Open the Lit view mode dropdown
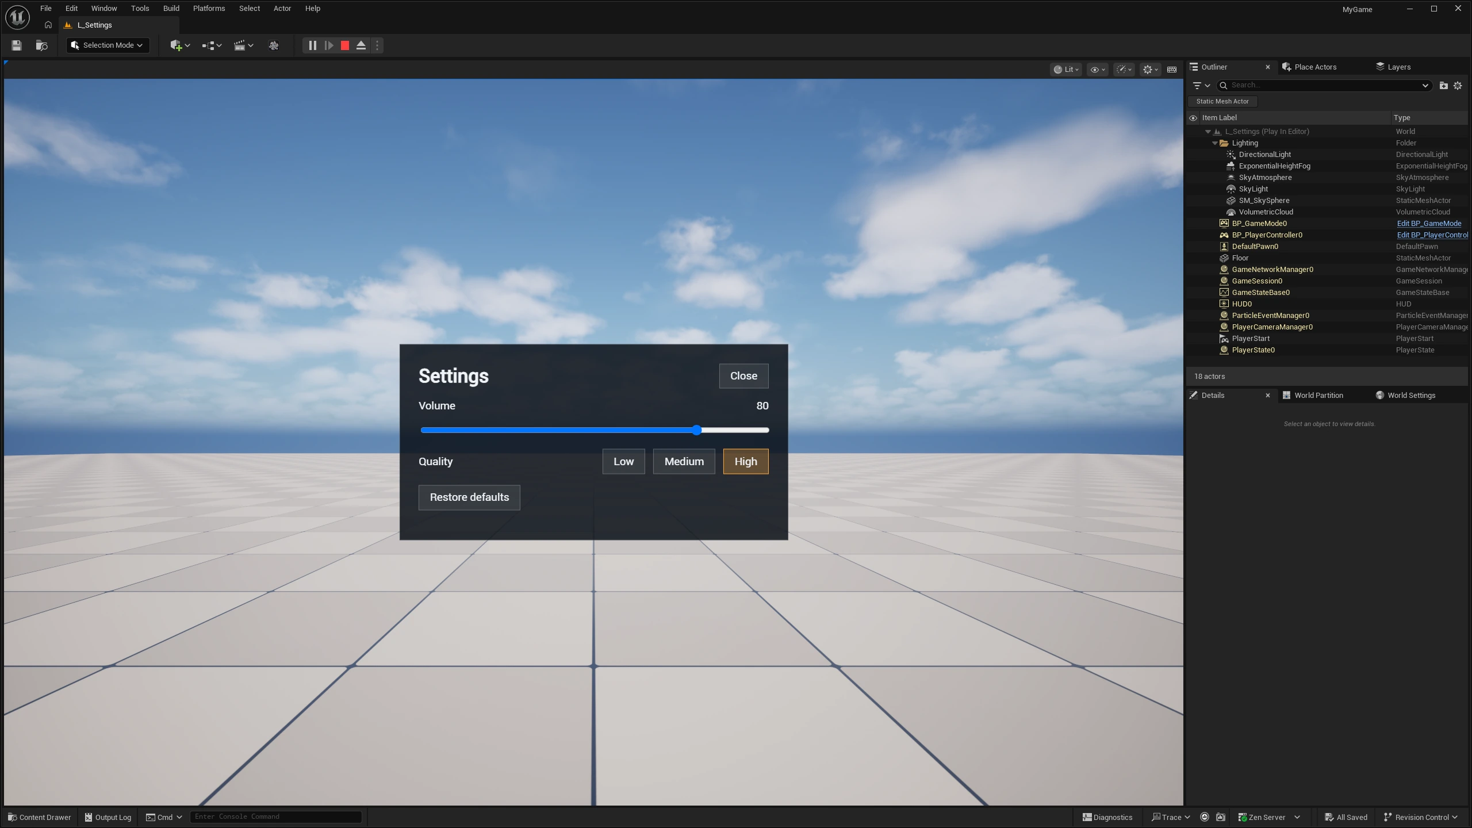This screenshot has width=1472, height=828. (x=1065, y=70)
